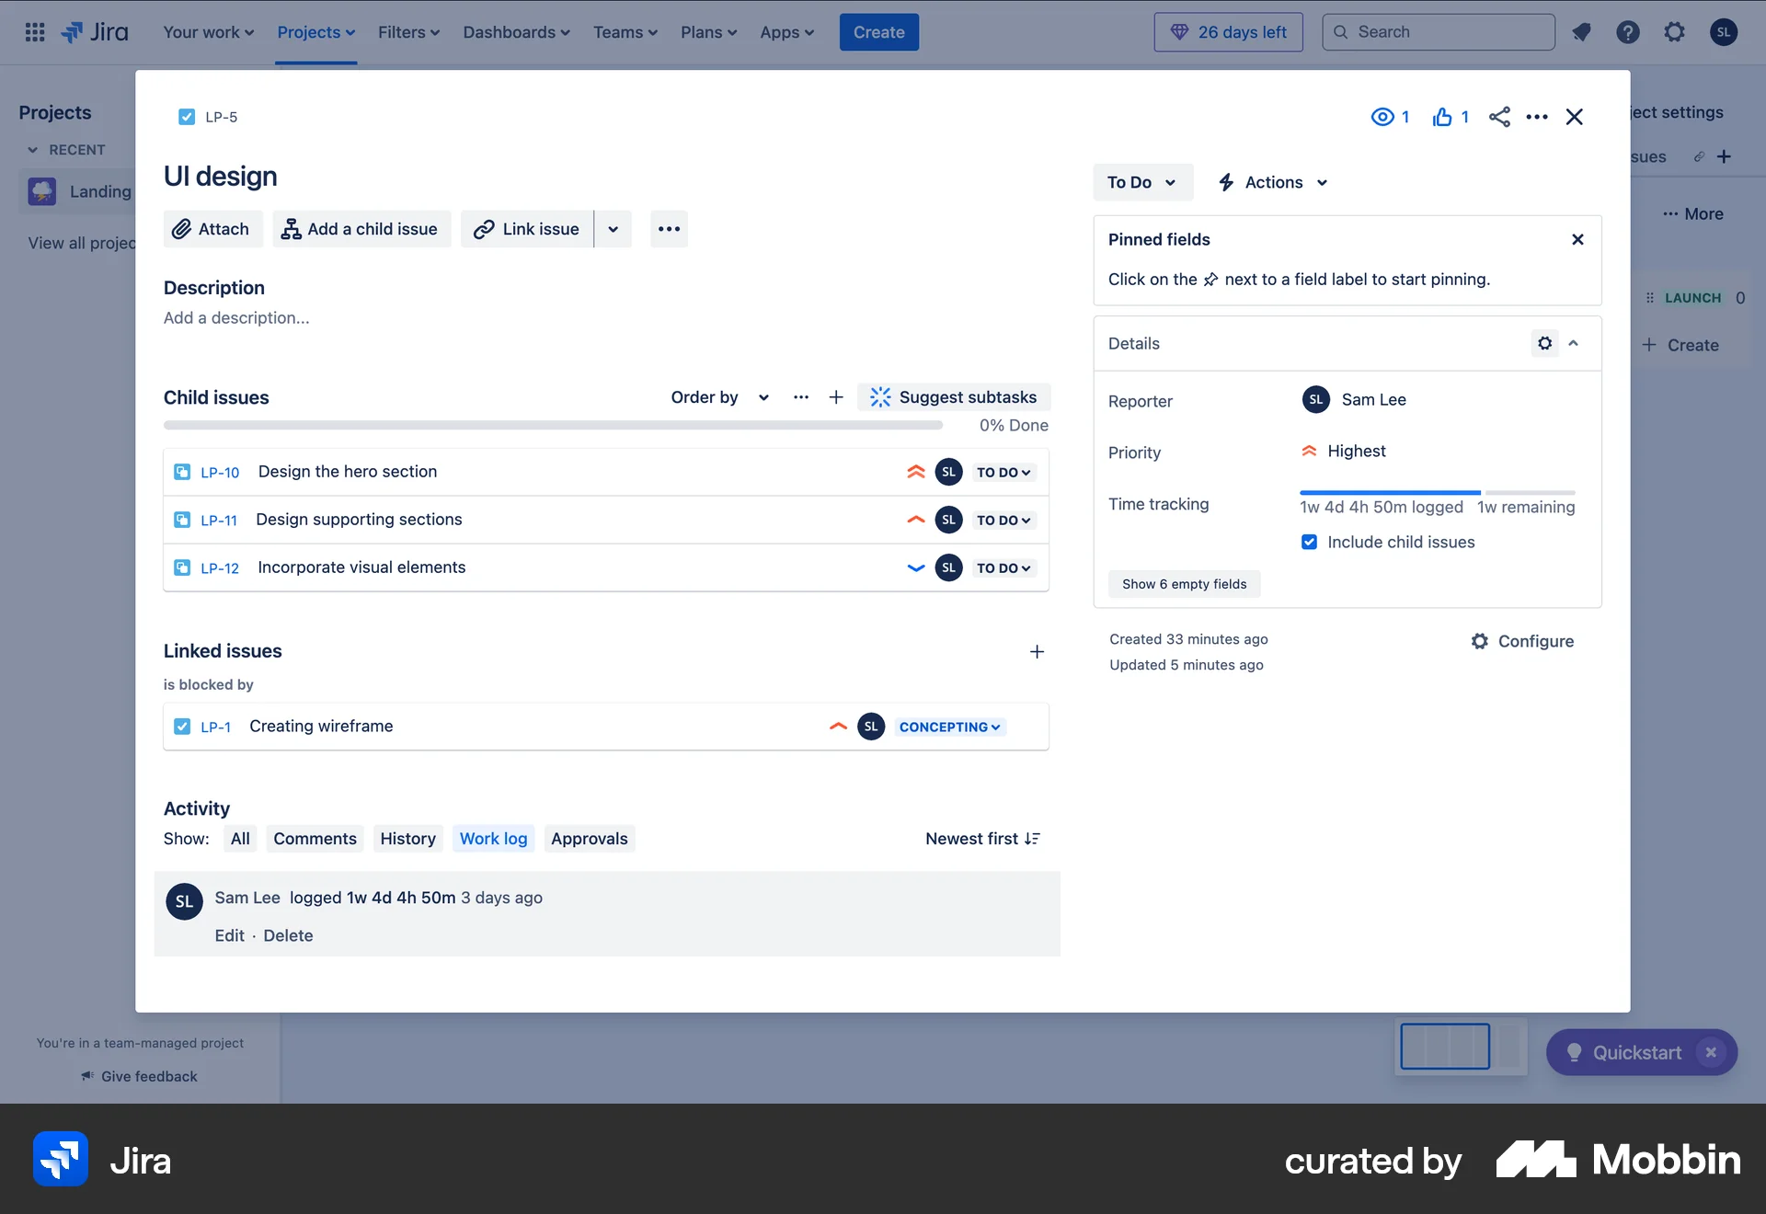Click the child issues progress bar
The width and height of the screenshot is (1766, 1214).
click(x=552, y=425)
